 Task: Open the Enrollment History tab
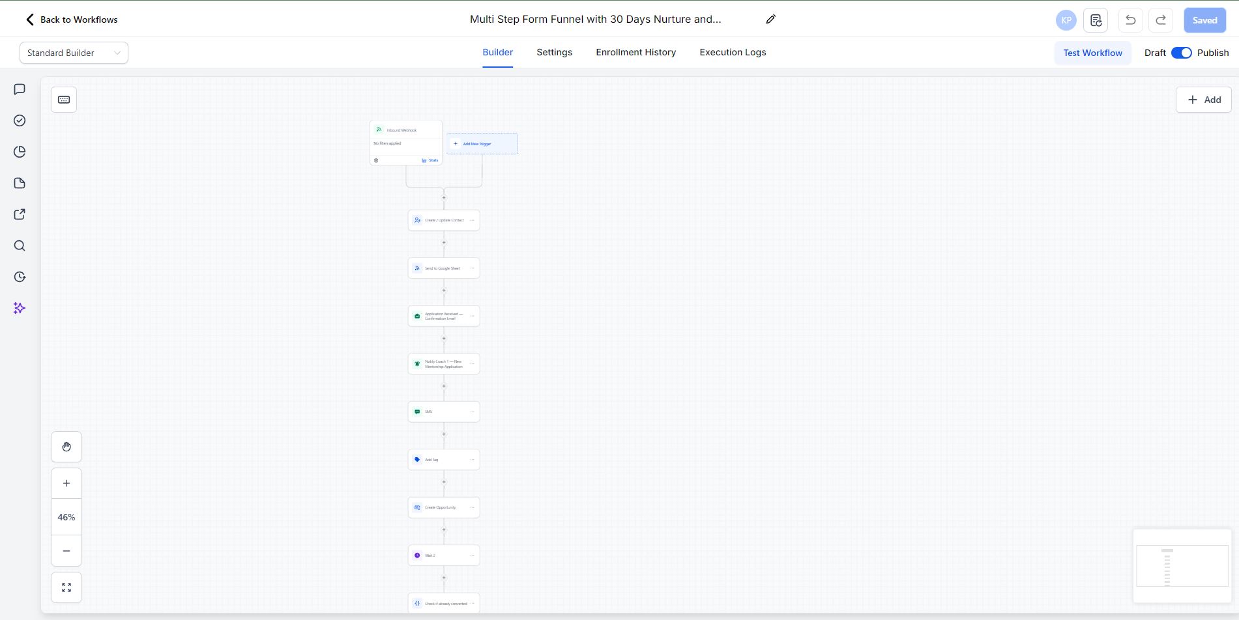[x=635, y=52]
